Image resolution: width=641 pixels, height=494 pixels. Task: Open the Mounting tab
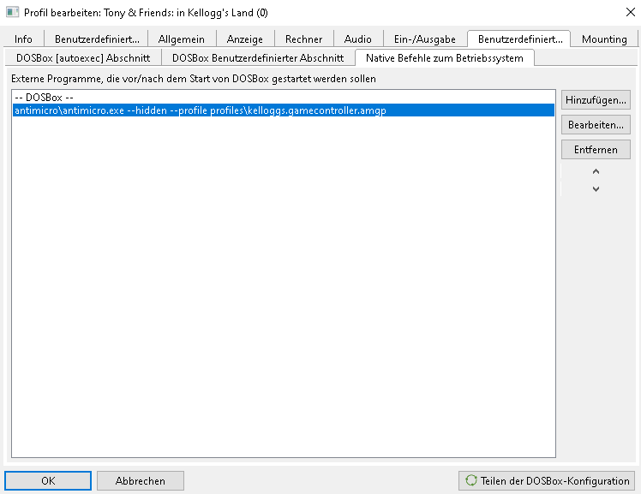coord(604,39)
